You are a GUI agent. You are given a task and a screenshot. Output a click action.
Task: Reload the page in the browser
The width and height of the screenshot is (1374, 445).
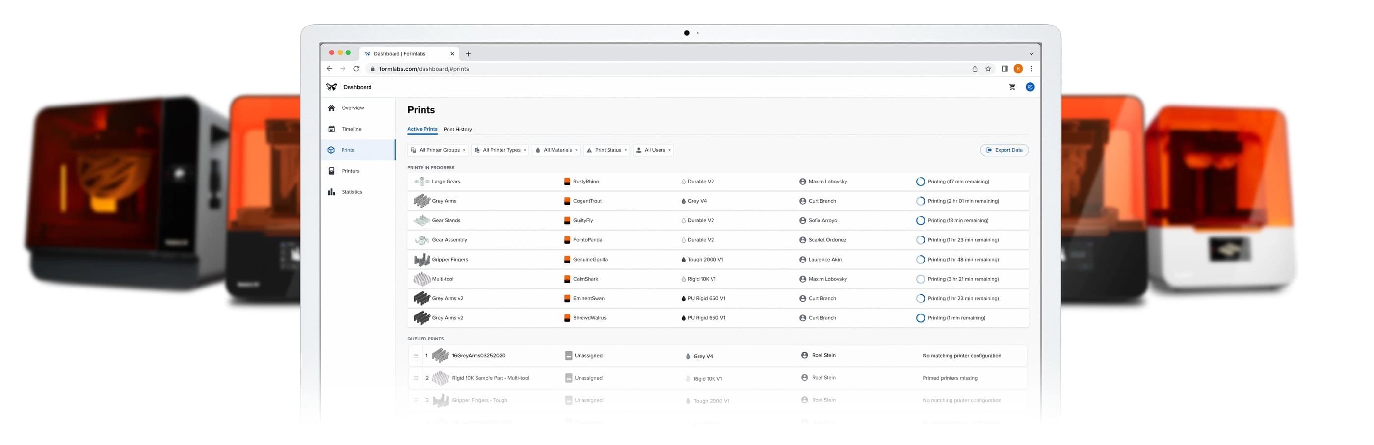coord(356,69)
